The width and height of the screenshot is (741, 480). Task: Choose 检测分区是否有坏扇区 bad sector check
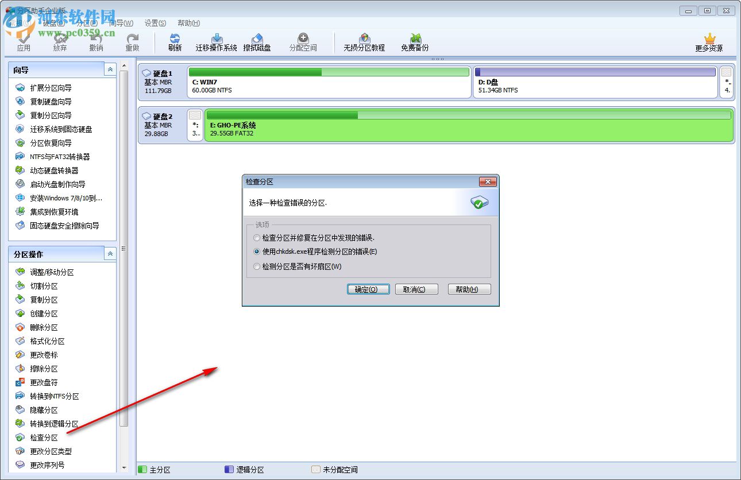coord(256,266)
